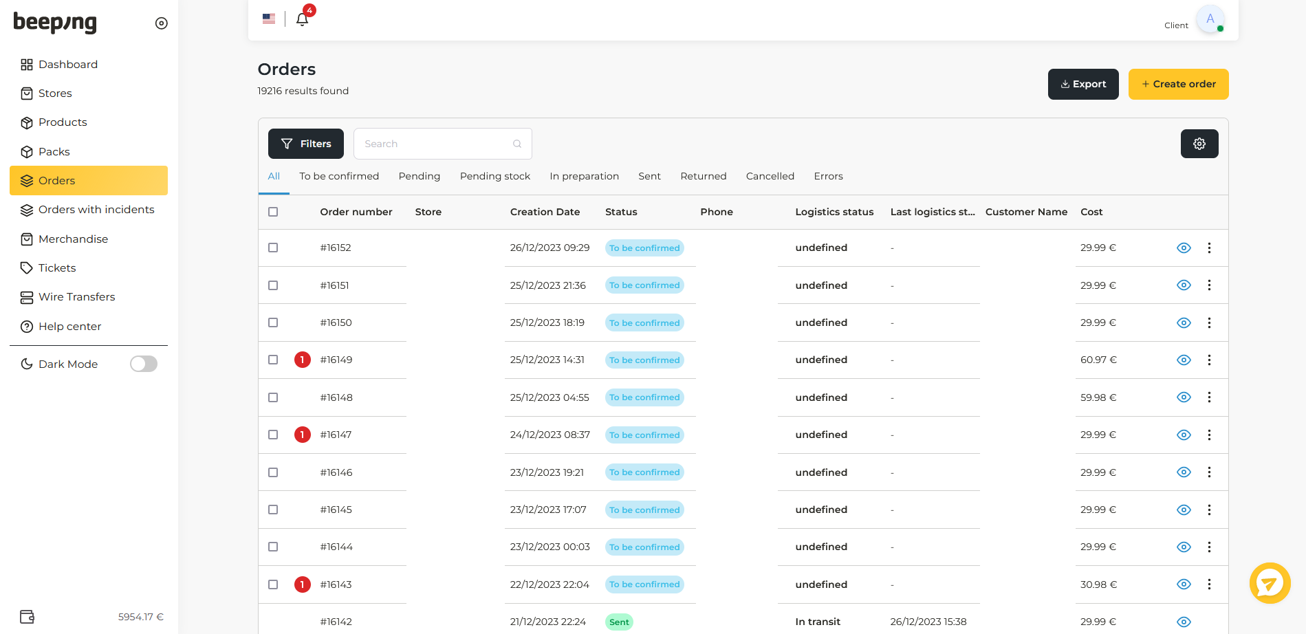Screen dimensions: 1306x634
Task: Click the wallet balance icon
Action: [28, 617]
